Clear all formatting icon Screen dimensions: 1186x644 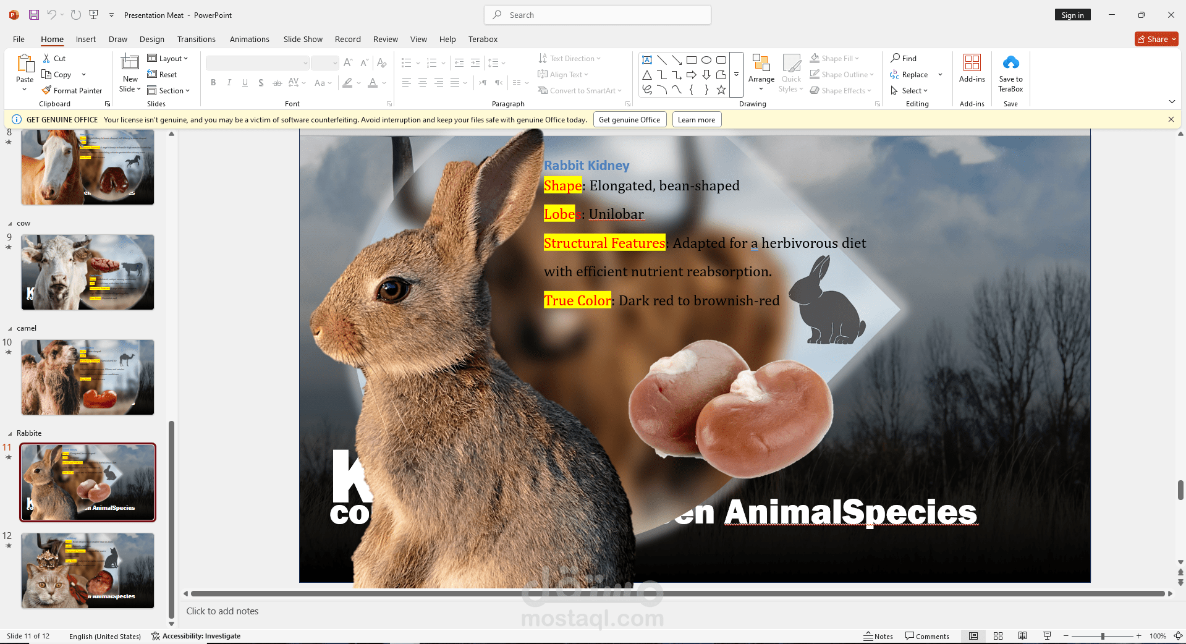click(381, 63)
